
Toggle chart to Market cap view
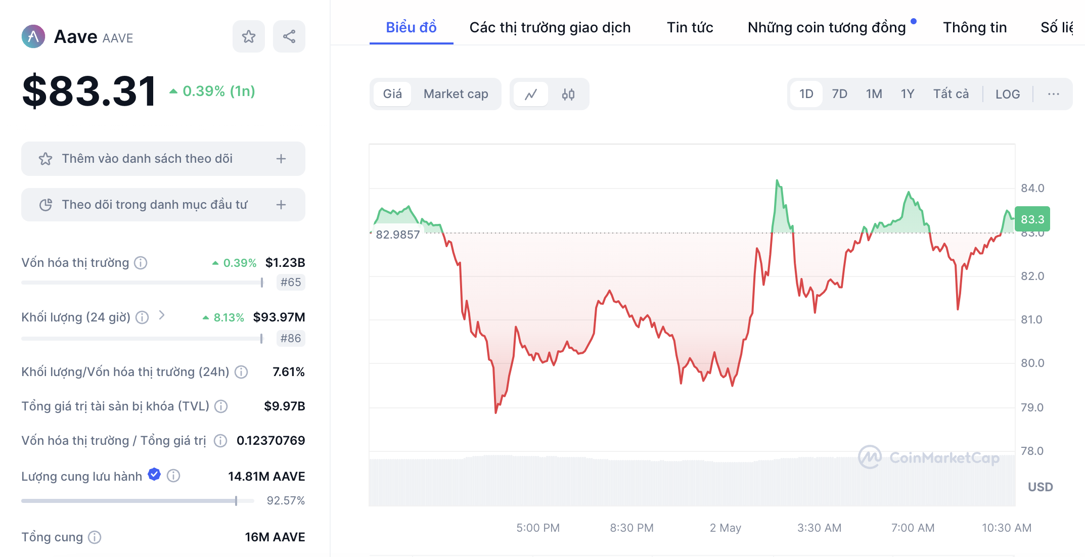click(x=456, y=94)
